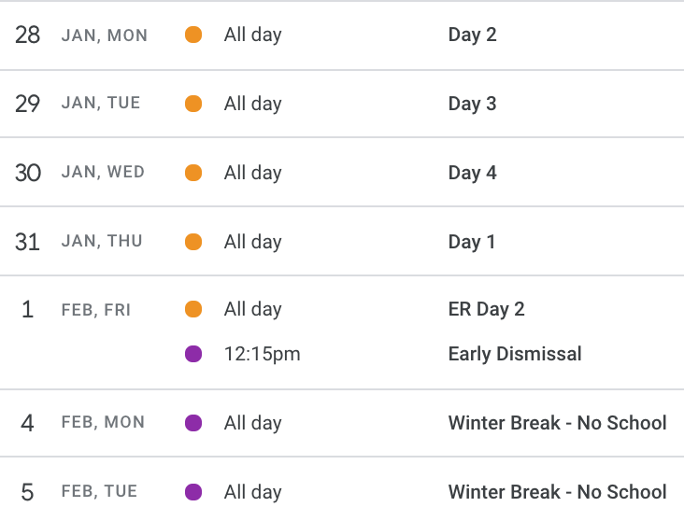Select orange calendar dot on Jan 30 row

pos(193,173)
